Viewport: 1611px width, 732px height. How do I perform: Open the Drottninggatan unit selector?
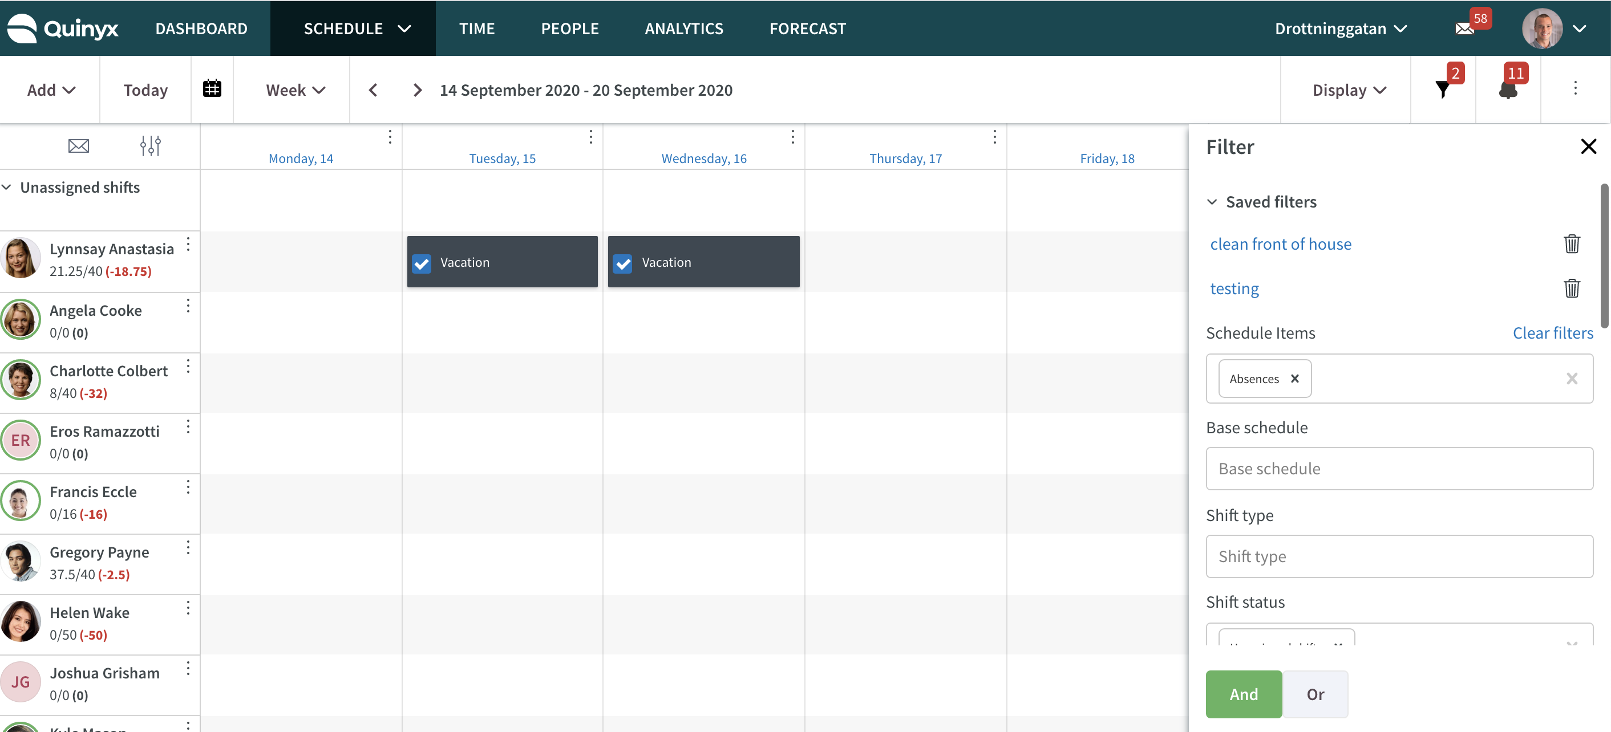[1341, 29]
